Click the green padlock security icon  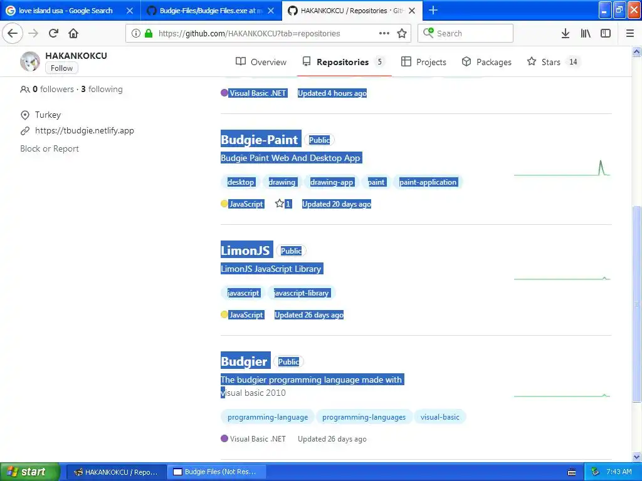pyautogui.click(x=149, y=33)
